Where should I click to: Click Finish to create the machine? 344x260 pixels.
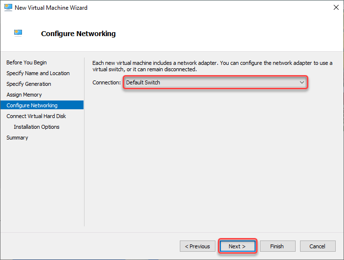click(278, 246)
